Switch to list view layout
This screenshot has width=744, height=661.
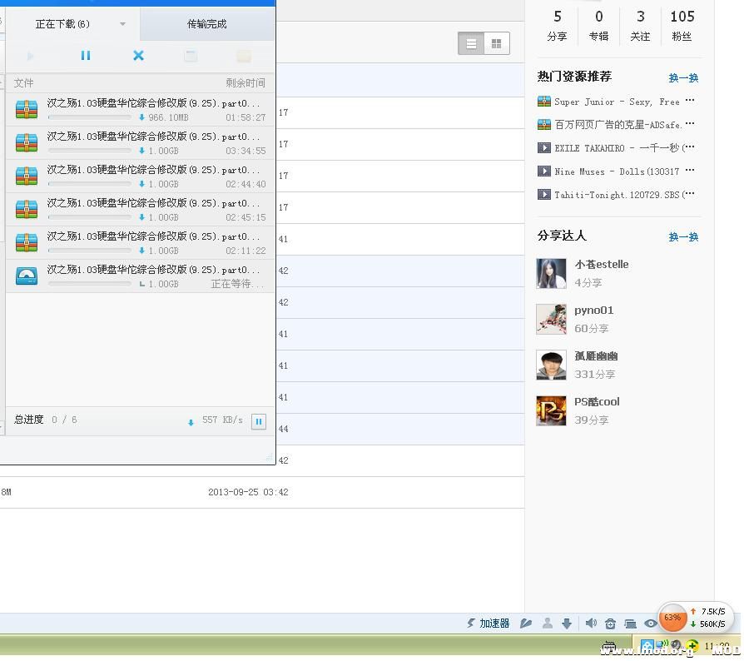coord(471,42)
